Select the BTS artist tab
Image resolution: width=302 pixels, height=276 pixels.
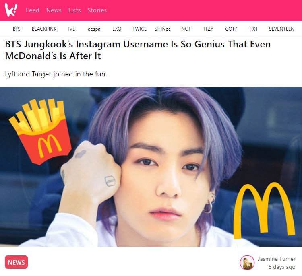(x=17, y=29)
